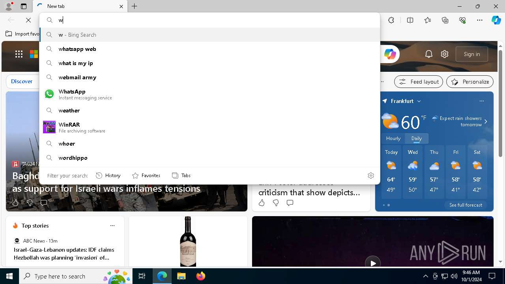Open the Extensions puzzle icon
The width and height of the screenshot is (505, 284).
tap(391, 20)
